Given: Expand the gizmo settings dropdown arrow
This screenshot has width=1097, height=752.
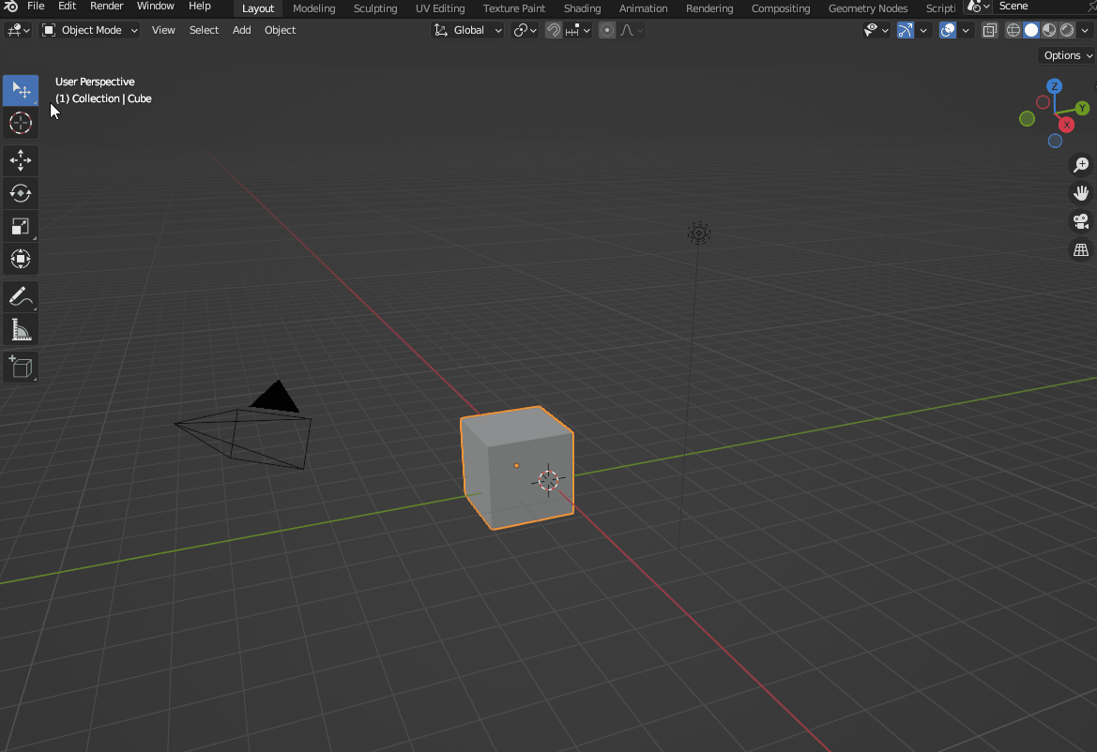Looking at the screenshot, I should point(923,30).
